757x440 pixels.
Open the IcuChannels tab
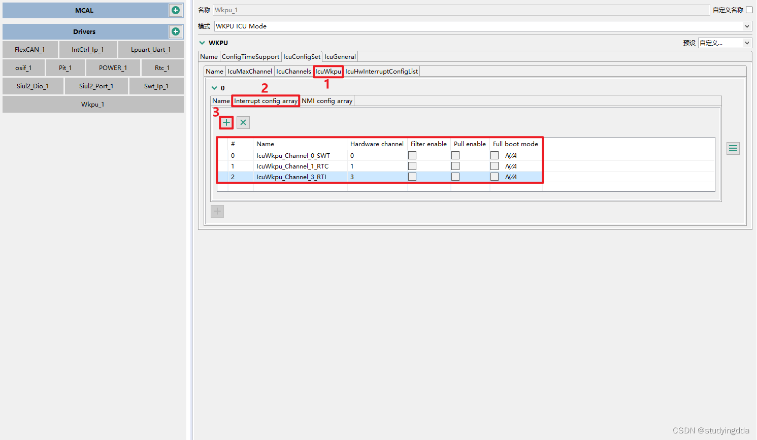click(293, 71)
